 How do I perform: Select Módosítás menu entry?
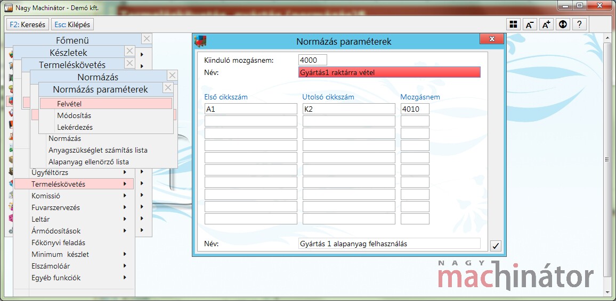coord(106,115)
